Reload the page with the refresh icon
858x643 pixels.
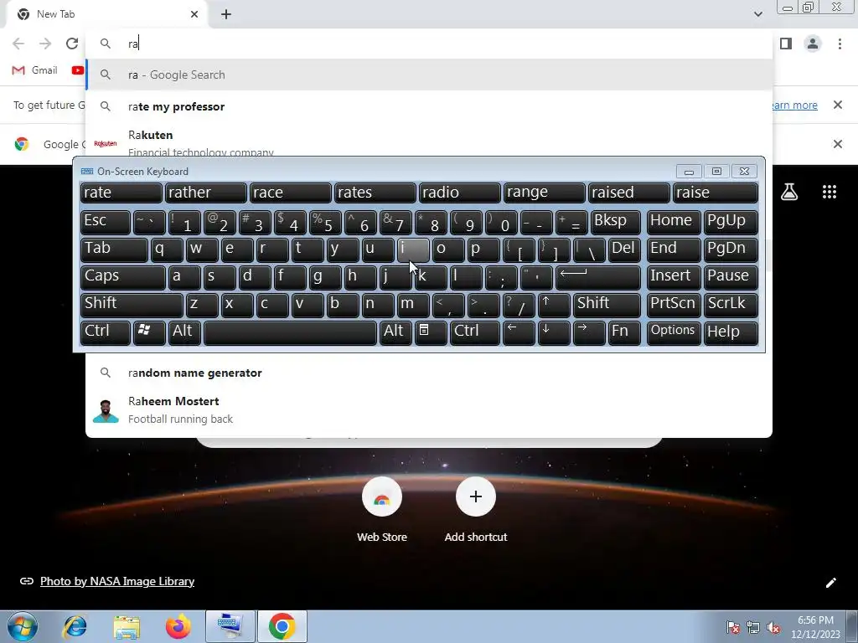coord(72,44)
